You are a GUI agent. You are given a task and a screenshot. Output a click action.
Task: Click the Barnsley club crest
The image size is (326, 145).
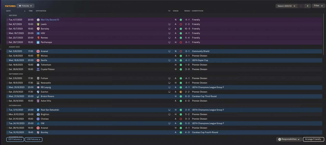[x=38, y=29]
